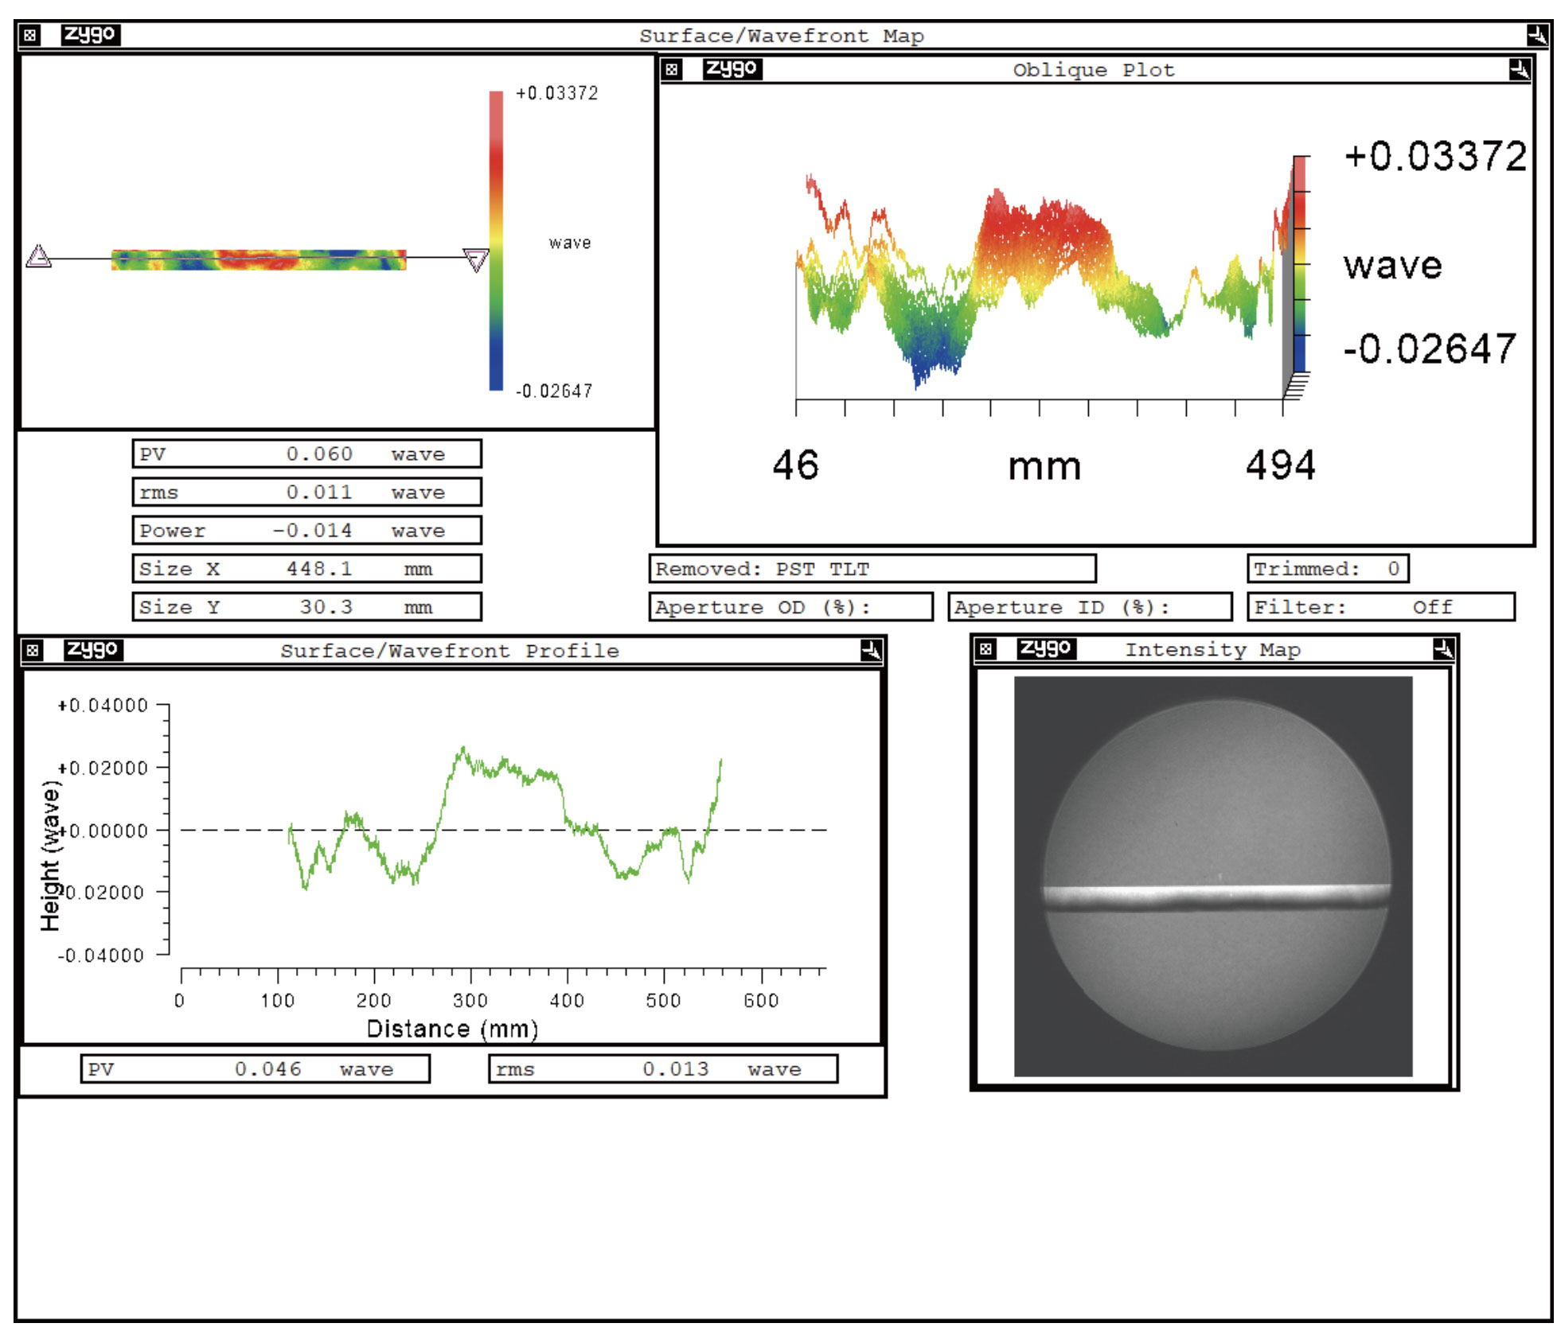Open the Removed: PST TLT selector
Viewport: 1557px width, 1327px height.
pyautogui.click(x=872, y=568)
